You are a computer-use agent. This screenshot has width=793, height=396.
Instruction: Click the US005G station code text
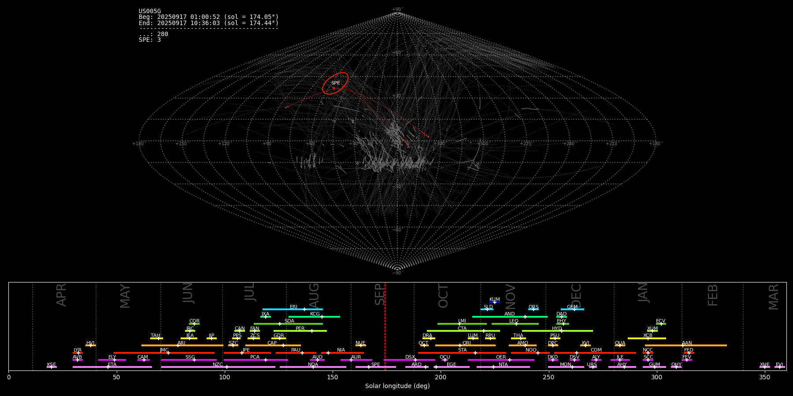[x=150, y=11]
